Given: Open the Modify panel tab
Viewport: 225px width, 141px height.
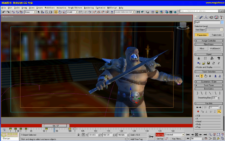Looking at the screenshot, I should click(x=201, y=18).
